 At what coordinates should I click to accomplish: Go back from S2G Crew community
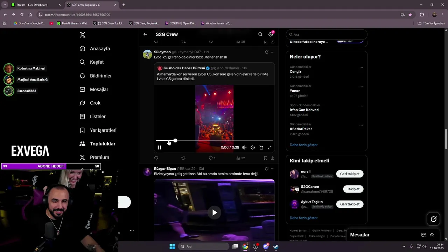[x=145, y=34]
